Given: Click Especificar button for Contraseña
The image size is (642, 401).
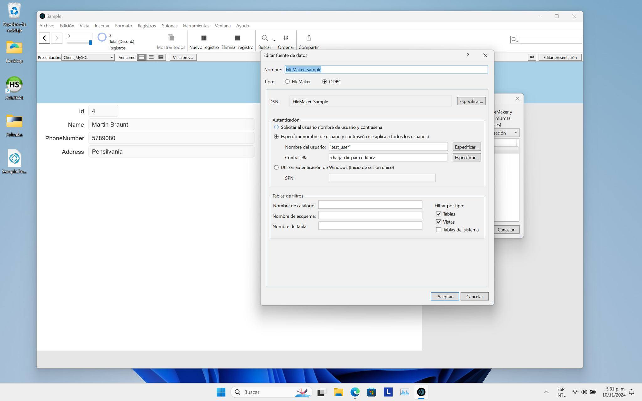Looking at the screenshot, I should point(466,157).
